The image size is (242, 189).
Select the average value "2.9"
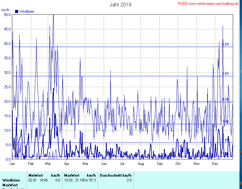point(129,180)
